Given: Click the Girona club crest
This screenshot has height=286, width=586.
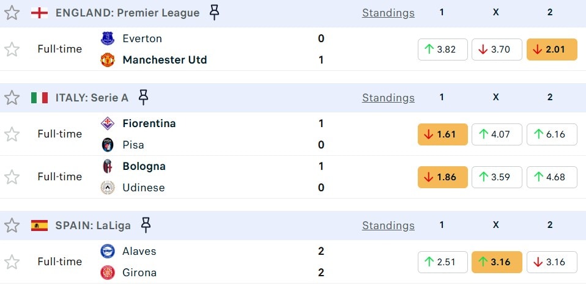Looking at the screenshot, I should click(x=108, y=273).
